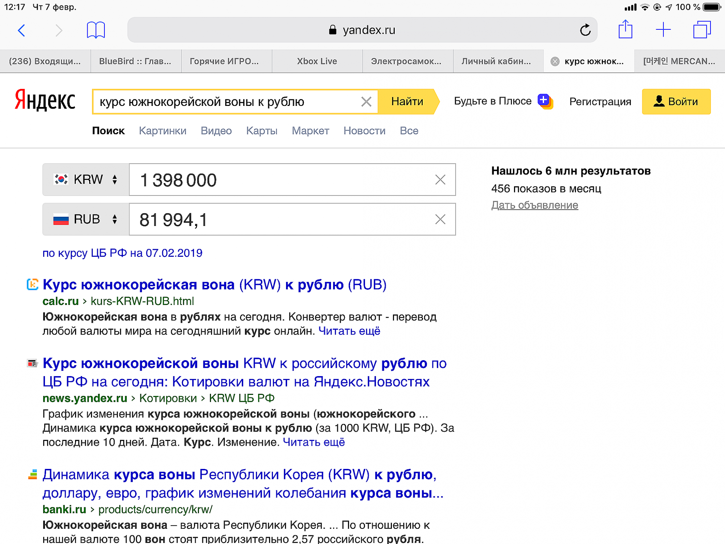Clear the KRW amount field
This screenshot has height=544, width=725.
[x=440, y=180]
